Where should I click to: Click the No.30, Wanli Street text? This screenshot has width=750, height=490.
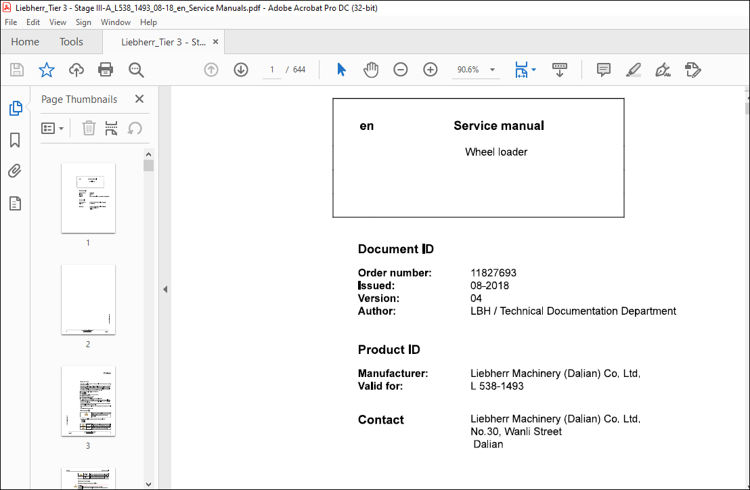[516, 432]
